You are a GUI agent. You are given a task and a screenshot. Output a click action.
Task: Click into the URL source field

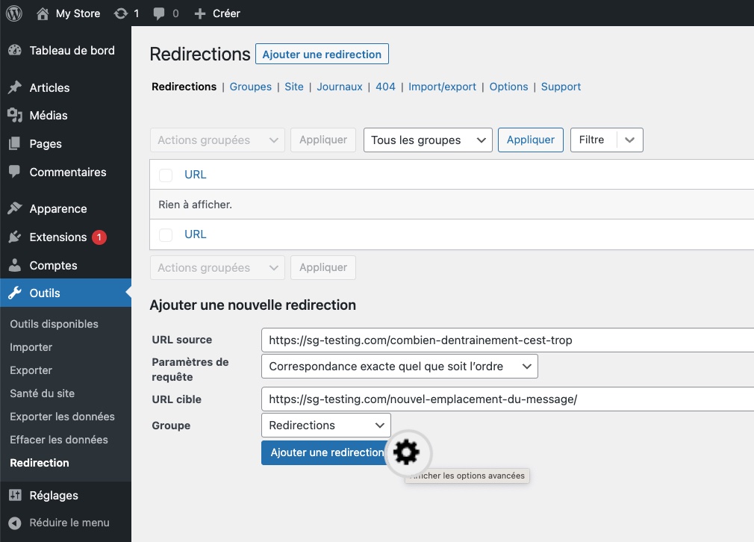(x=508, y=340)
